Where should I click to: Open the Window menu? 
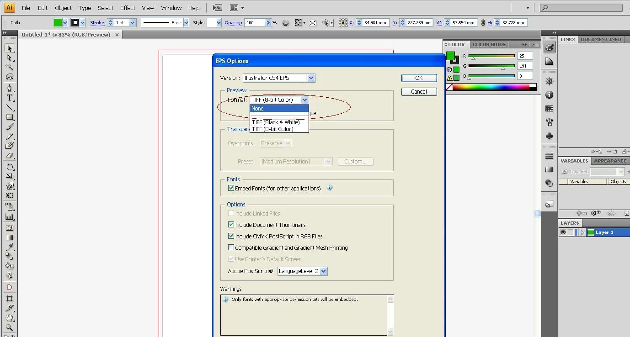[x=171, y=8]
